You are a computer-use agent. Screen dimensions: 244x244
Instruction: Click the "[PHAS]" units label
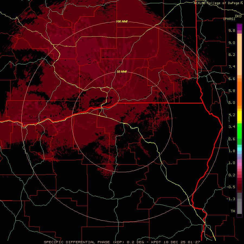229,19
